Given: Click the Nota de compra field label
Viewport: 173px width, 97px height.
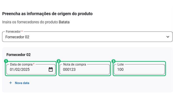Looking at the screenshot, I should [x=75, y=64].
